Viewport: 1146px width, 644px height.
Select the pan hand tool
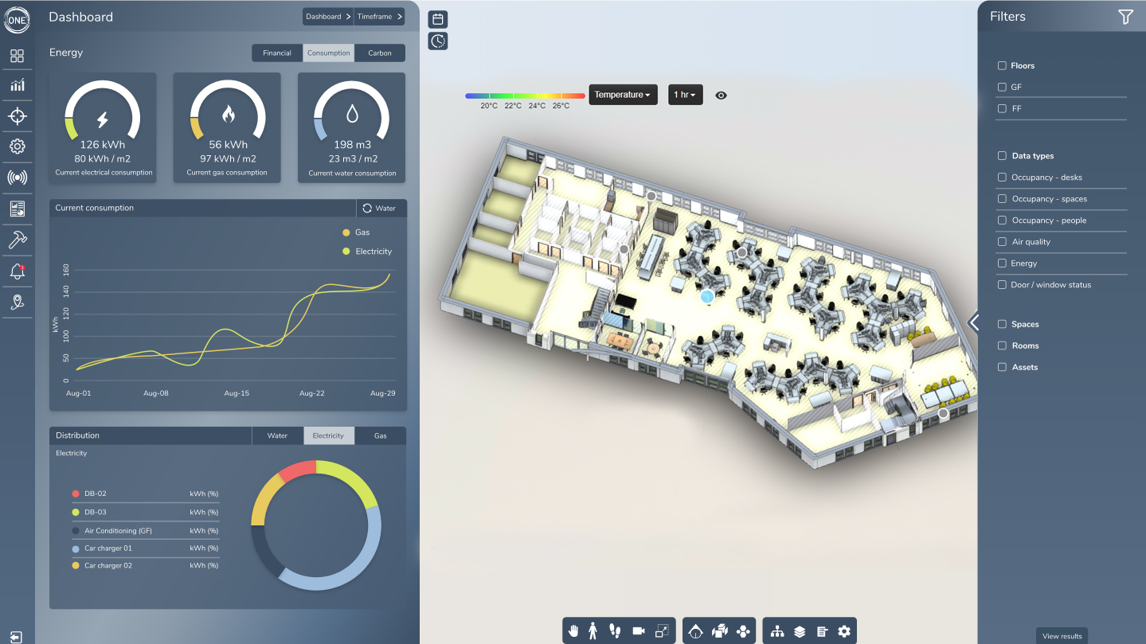pos(573,631)
